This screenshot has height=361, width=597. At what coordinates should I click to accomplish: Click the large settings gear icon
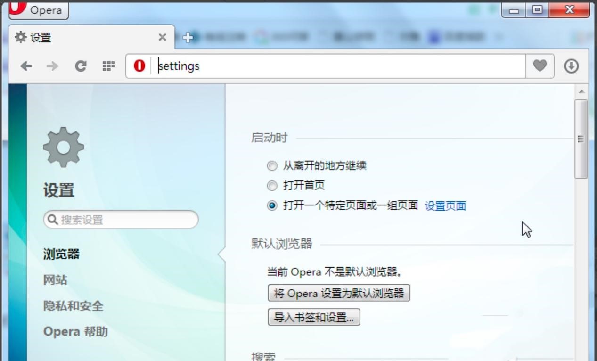[x=63, y=146]
